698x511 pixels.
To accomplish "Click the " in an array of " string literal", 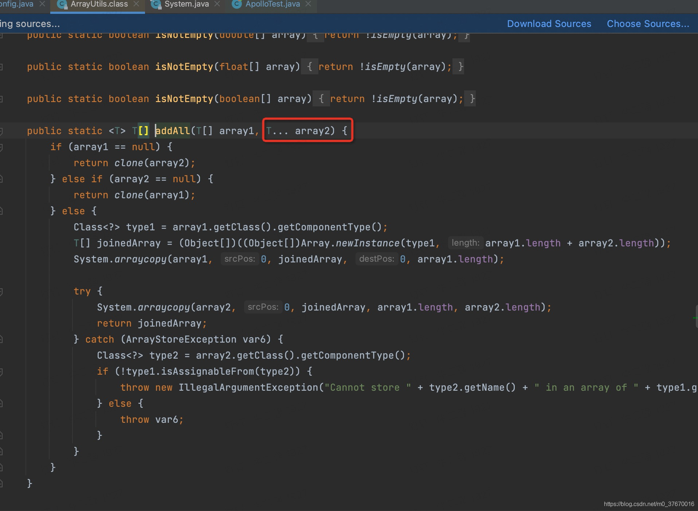I will [586, 387].
